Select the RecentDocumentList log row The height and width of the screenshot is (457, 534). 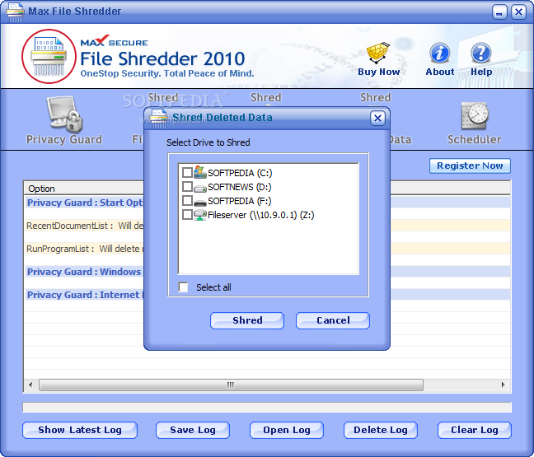(x=84, y=226)
